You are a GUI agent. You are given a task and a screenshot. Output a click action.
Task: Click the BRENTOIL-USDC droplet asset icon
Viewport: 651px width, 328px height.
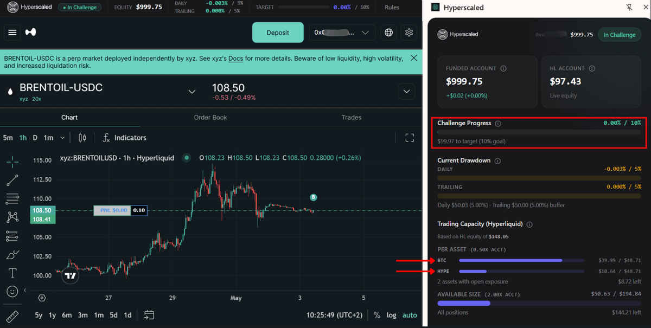10,92
